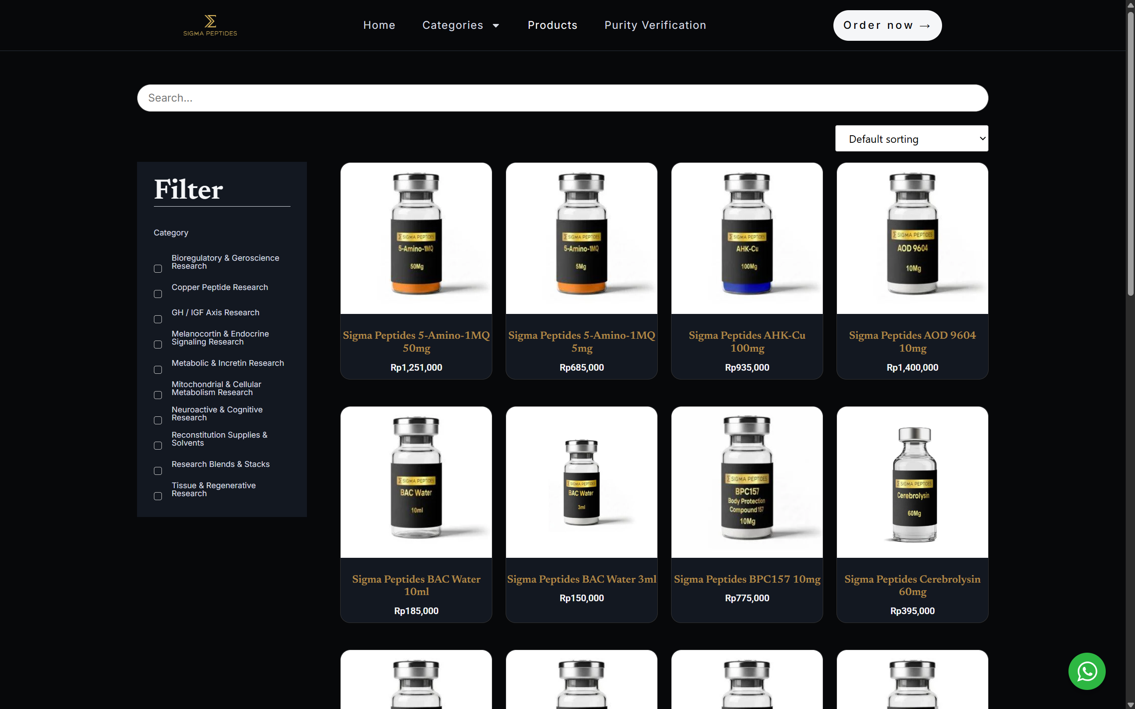1135x709 pixels.
Task: Open BPC157 10mg vial image
Action: coord(747,482)
